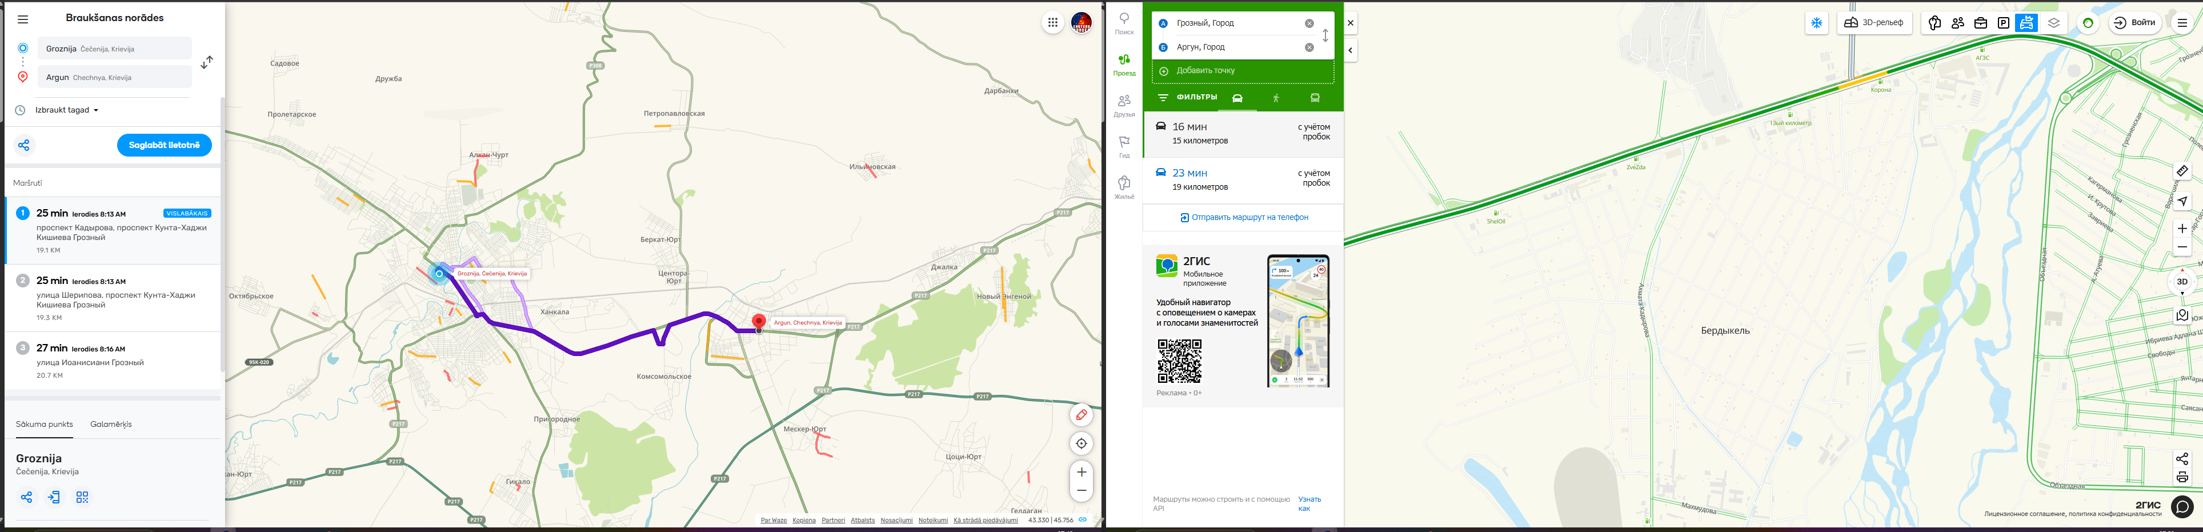The width and height of the screenshot is (2203, 532).
Task: Center Waze map on my location
Action: [1081, 443]
